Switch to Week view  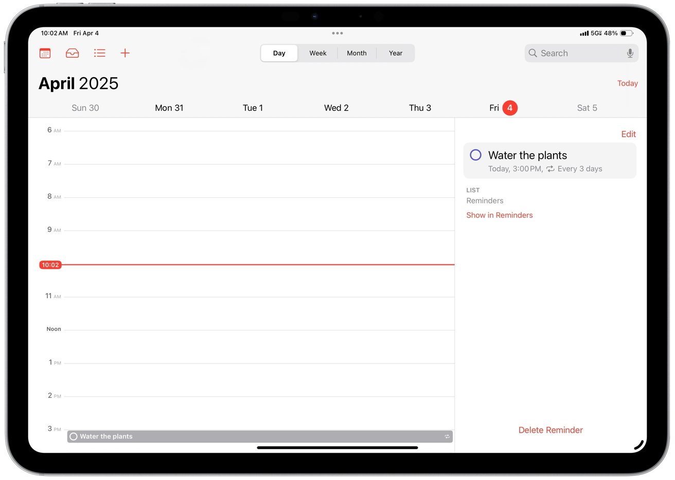318,53
